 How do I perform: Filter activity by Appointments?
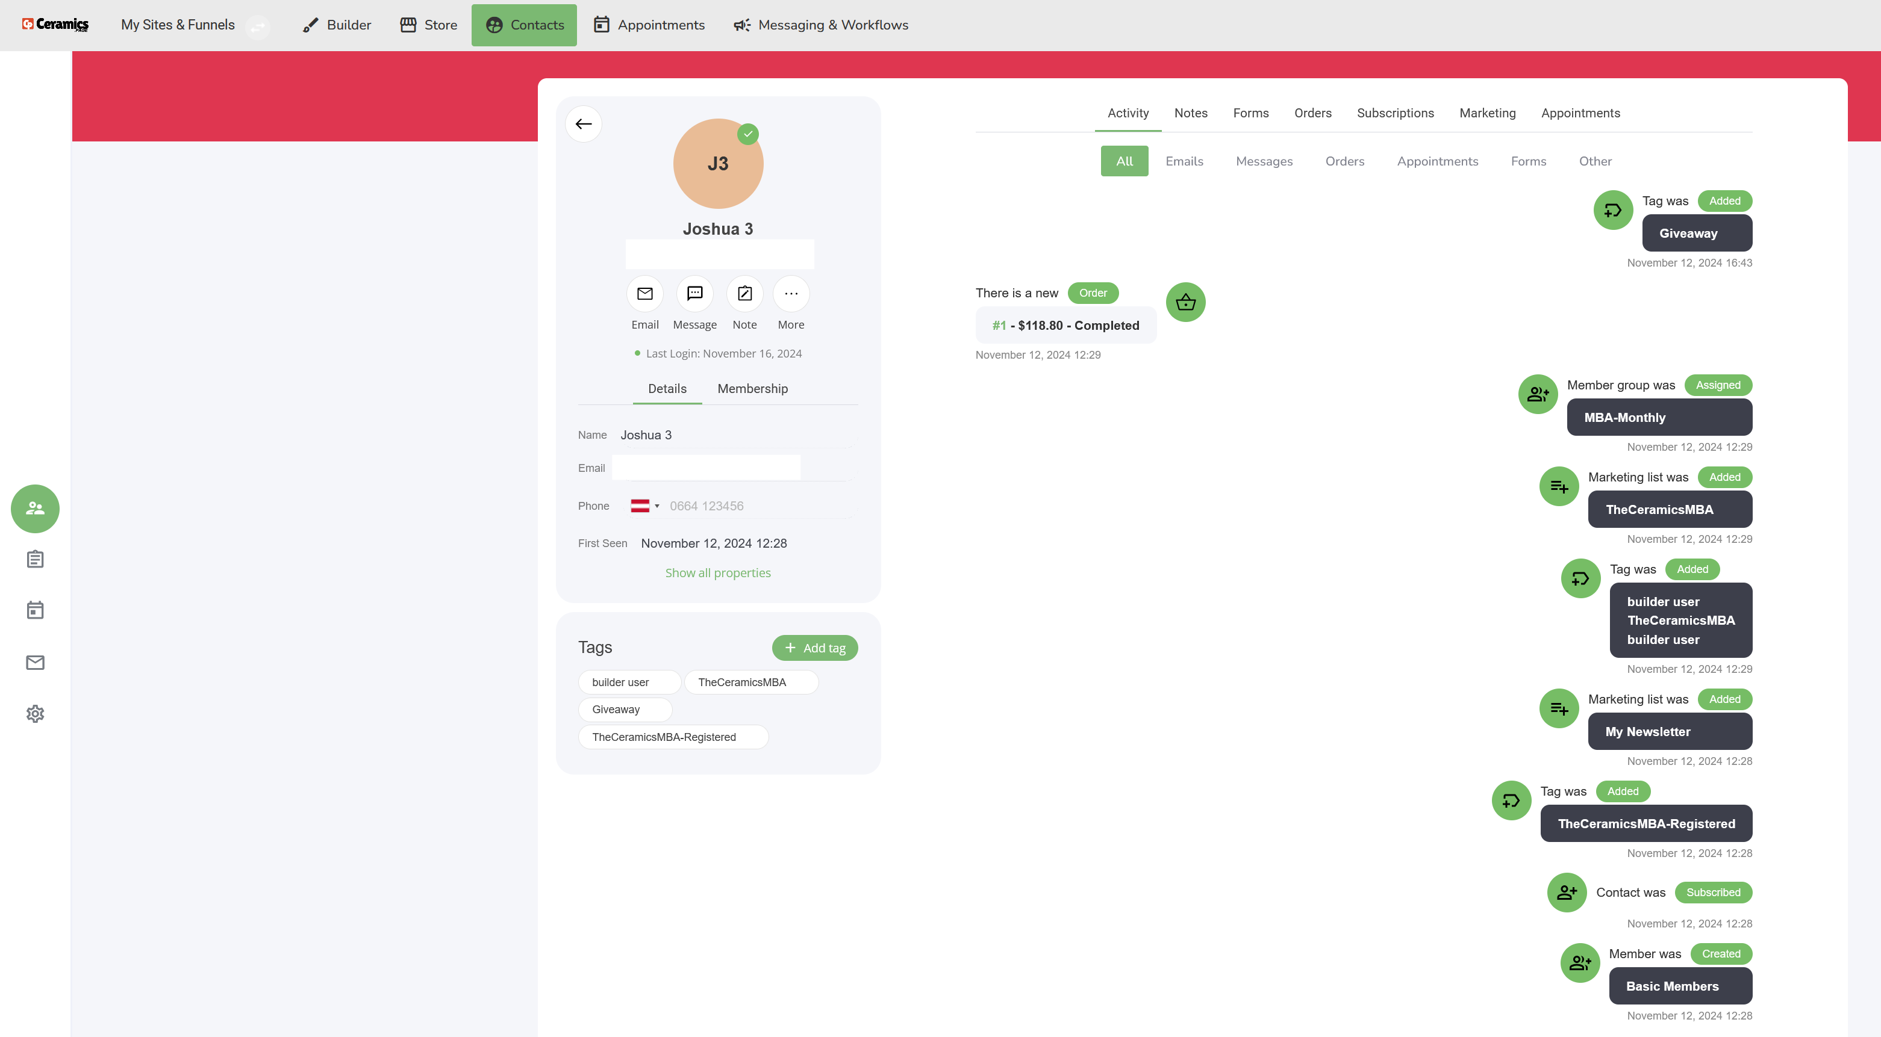(x=1438, y=161)
